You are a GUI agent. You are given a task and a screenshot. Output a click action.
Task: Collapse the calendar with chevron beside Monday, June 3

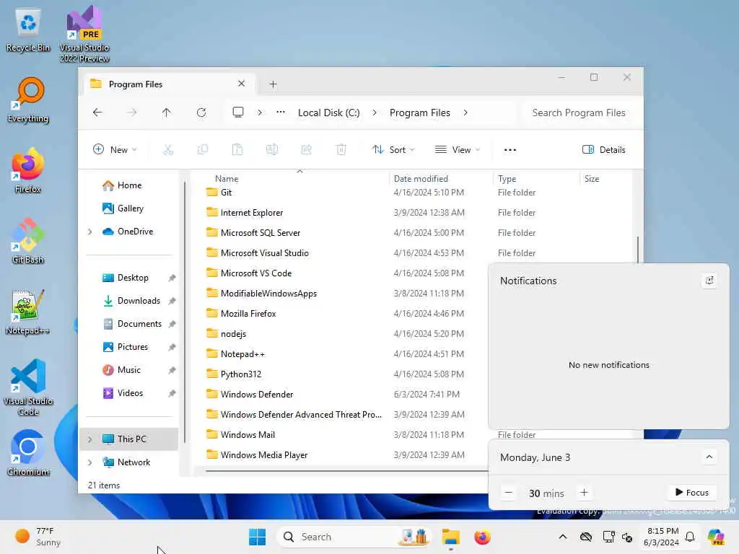[709, 457]
